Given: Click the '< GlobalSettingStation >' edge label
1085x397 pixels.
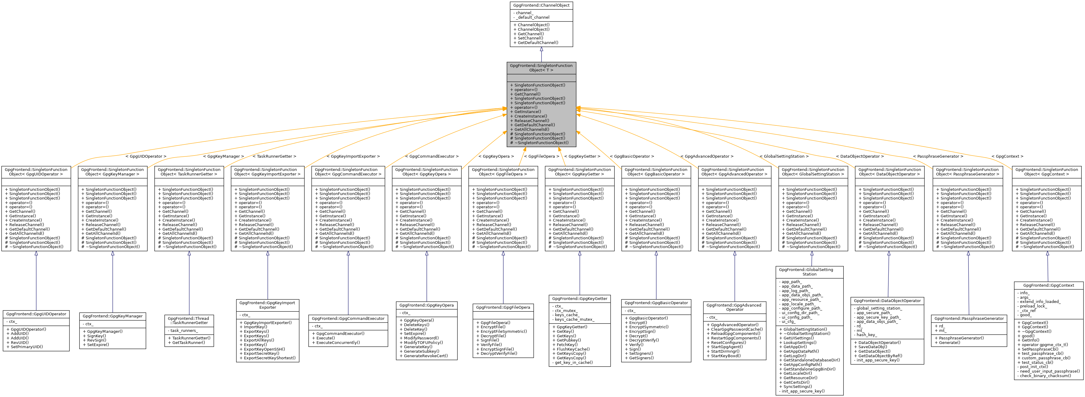Looking at the screenshot, I should pos(784,156).
